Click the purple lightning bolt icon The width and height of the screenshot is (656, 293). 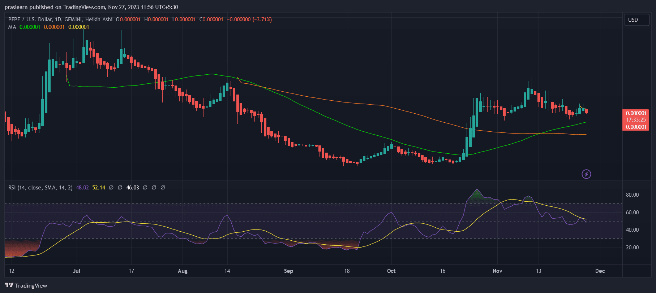click(586, 174)
